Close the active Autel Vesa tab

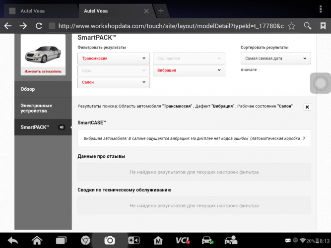(x=146, y=11)
